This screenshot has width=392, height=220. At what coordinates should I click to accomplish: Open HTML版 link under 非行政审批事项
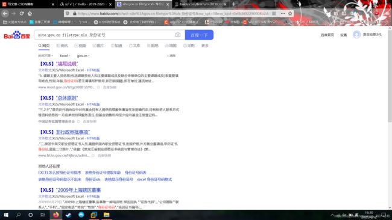pos(93,138)
